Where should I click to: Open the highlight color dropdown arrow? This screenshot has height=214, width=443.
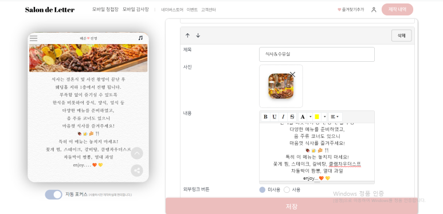coord(324,117)
